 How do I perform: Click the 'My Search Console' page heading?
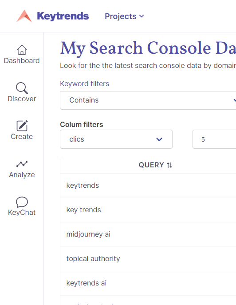coord(136,48)
